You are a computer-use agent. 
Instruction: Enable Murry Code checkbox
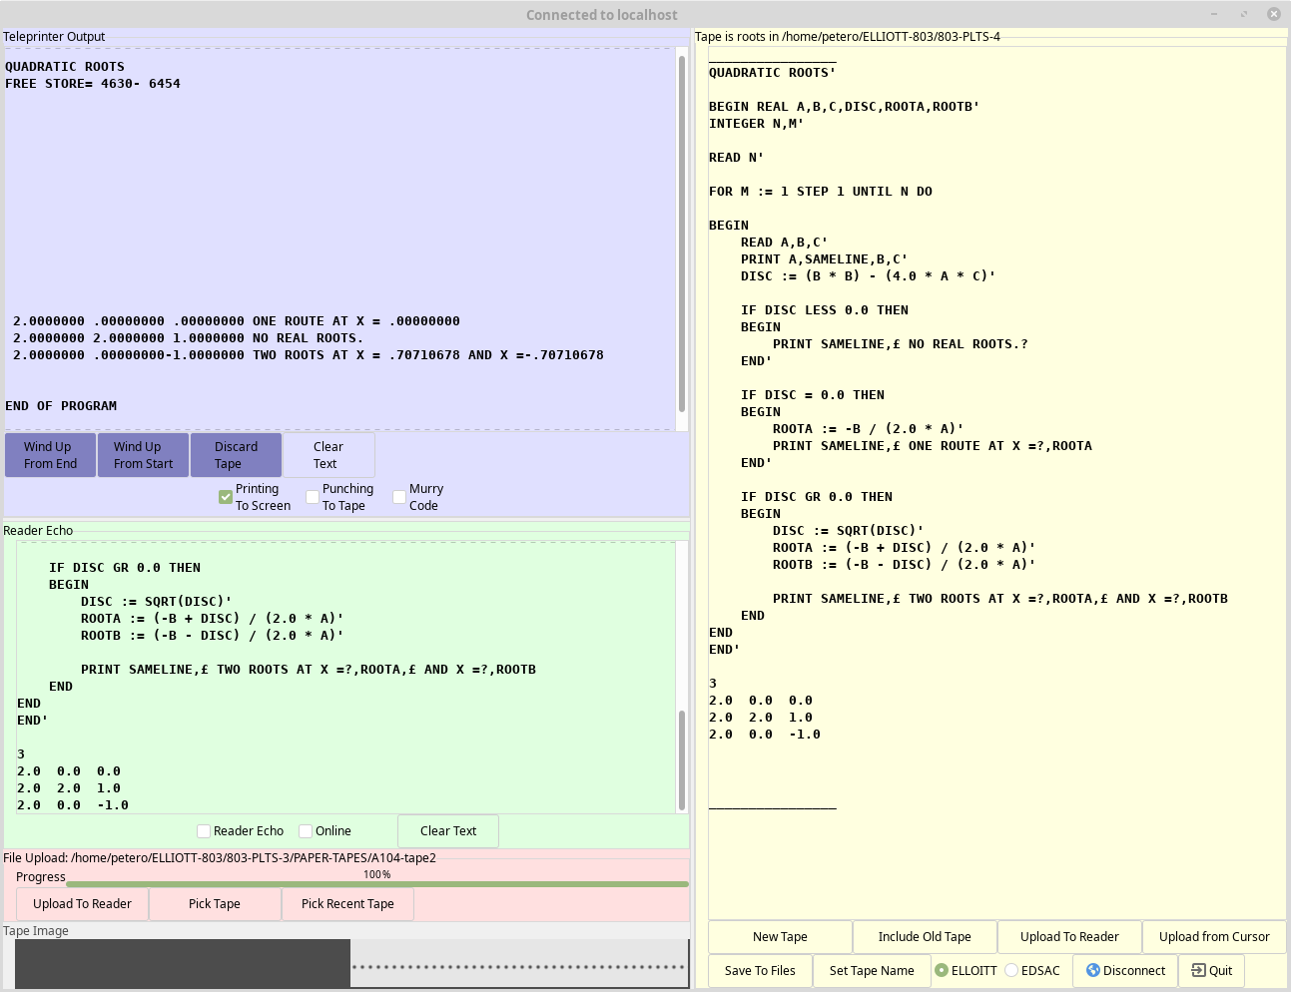(x=399, y=497)
